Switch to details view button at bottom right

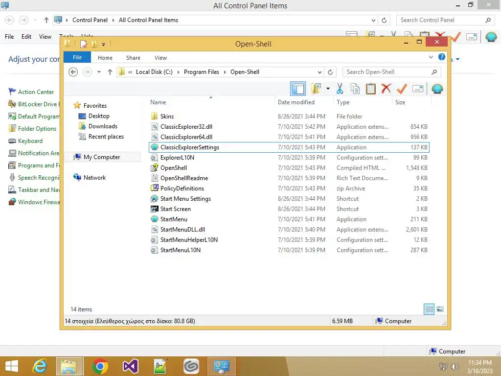pos(429,309)
